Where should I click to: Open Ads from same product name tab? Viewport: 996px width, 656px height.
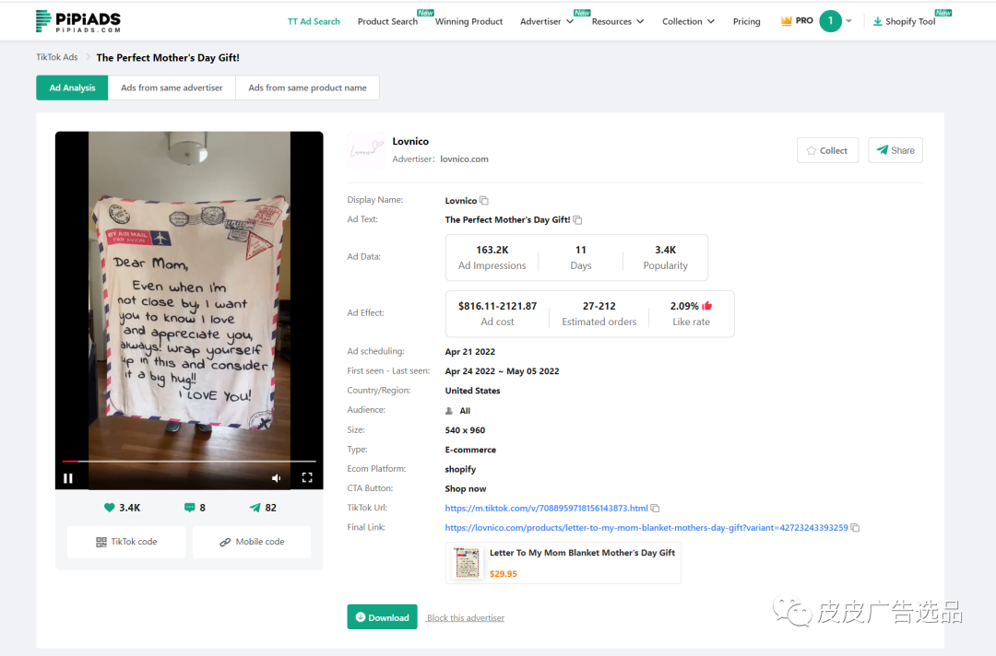(x=307, y=88)
